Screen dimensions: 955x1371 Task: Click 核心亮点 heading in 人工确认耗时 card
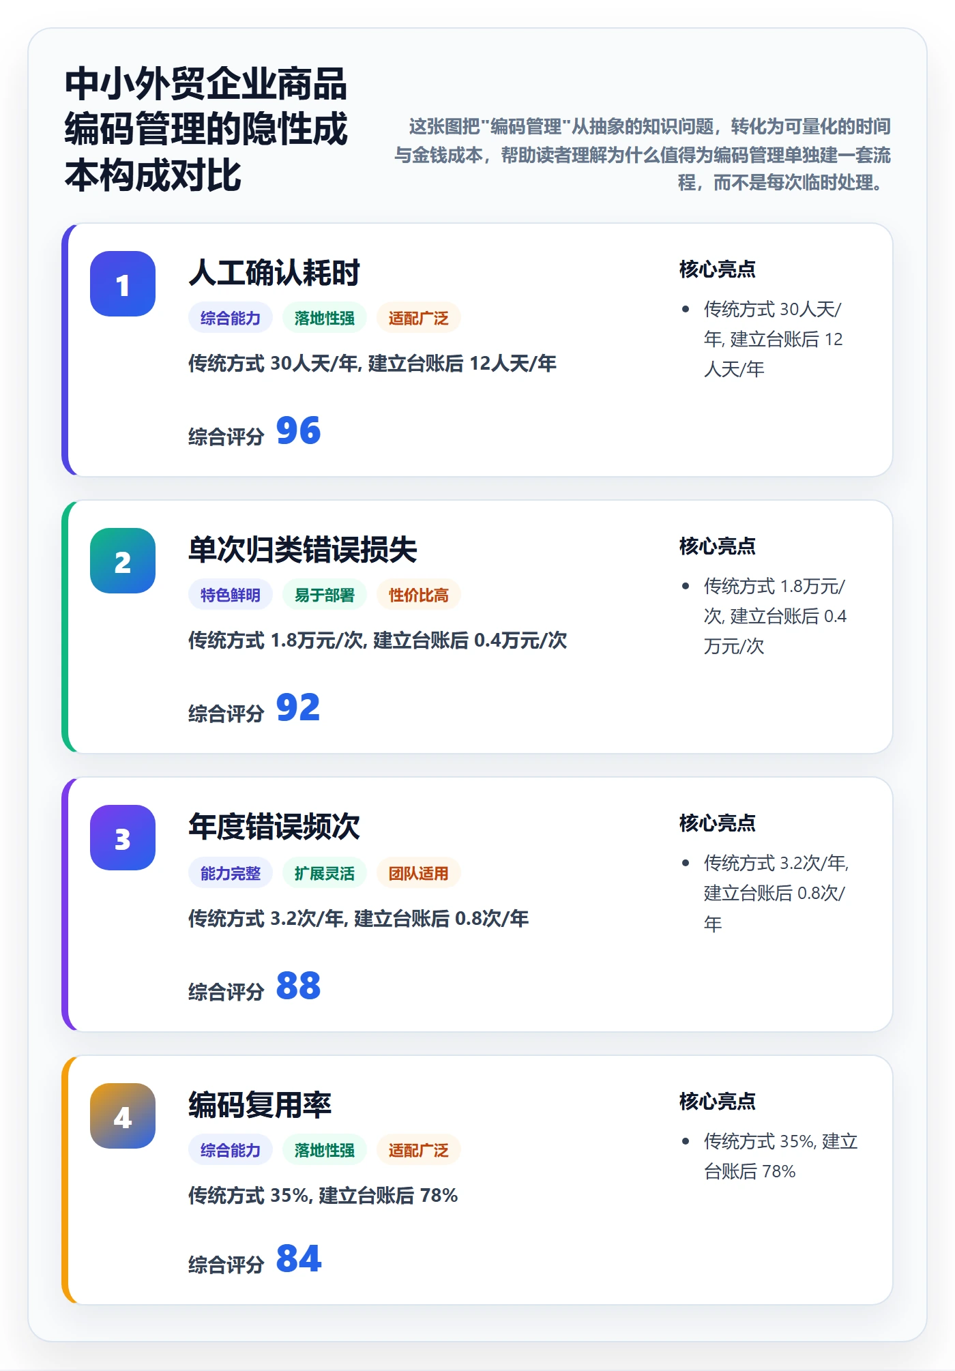[x=718, y=269]
